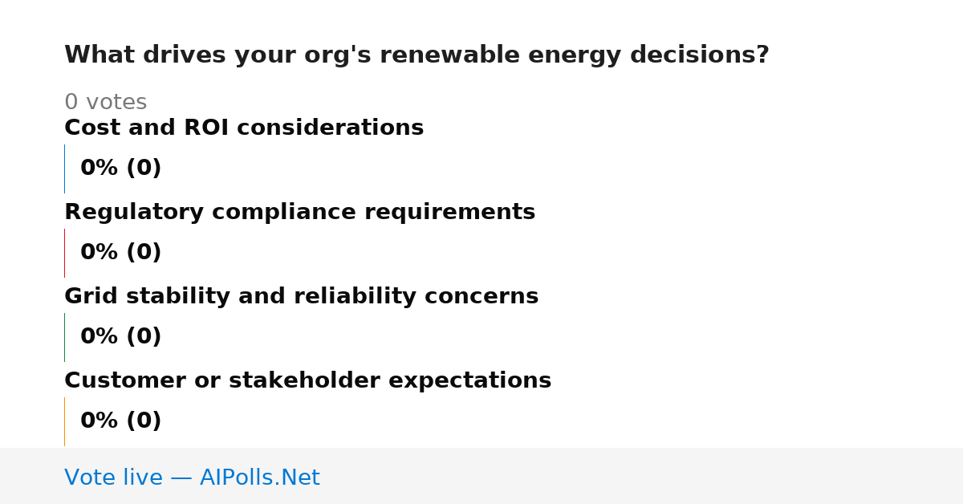Image resolution: width=963 pixels, height=504 pixels.
Task: Select the "Regulatory compliance requirements" option
Action: [x=299, y=212]
